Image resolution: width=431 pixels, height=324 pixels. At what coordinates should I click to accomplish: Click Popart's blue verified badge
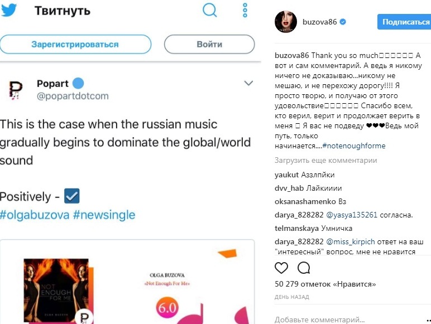78,84
